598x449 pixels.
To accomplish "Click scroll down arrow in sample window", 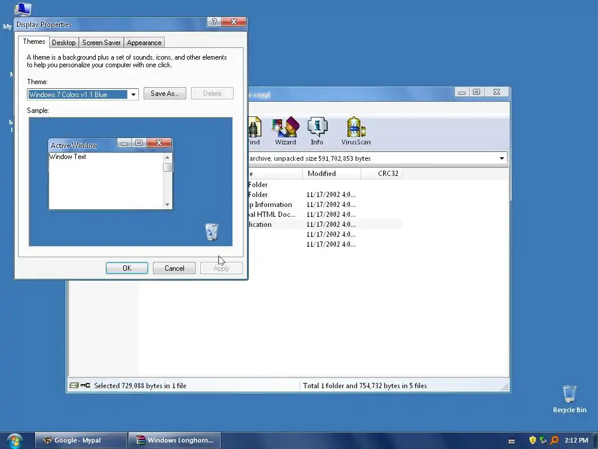I will click(x=167, y=205).
